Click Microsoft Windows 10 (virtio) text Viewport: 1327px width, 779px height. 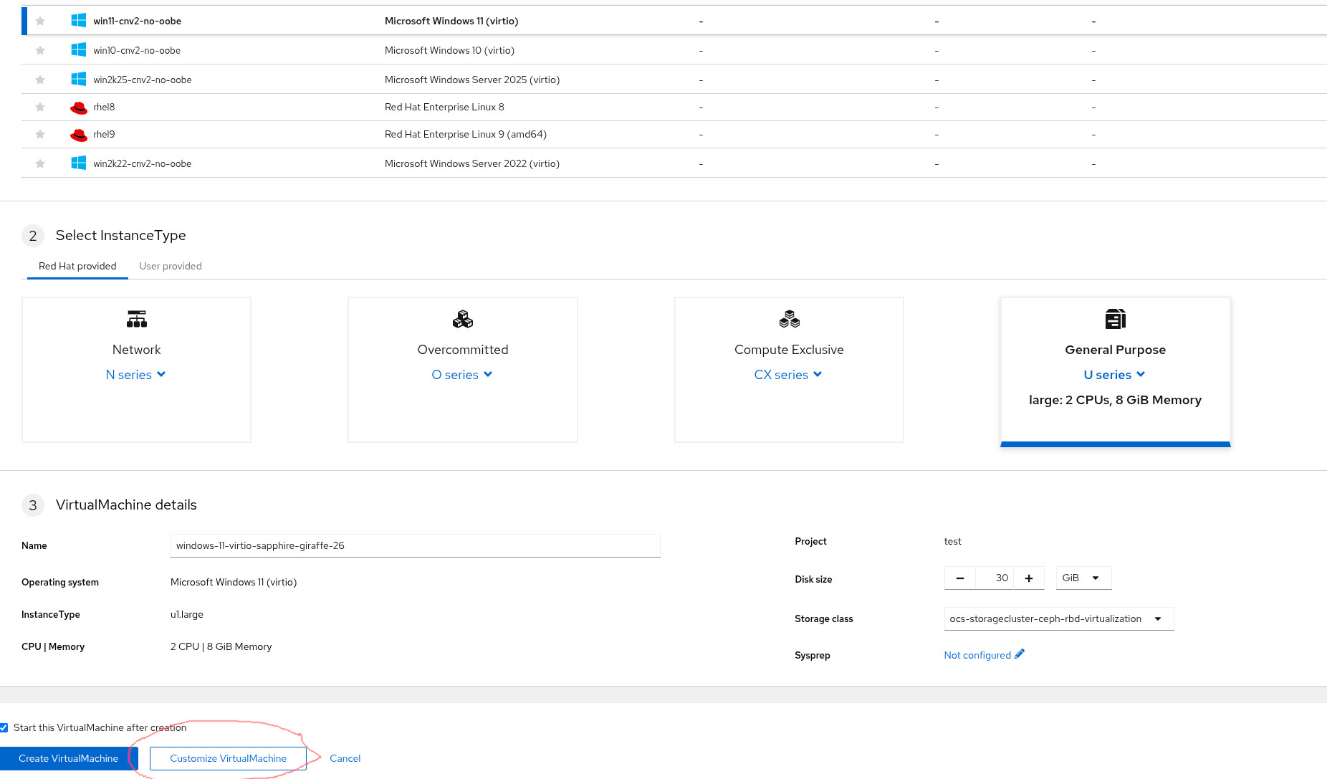click(449, 50)
